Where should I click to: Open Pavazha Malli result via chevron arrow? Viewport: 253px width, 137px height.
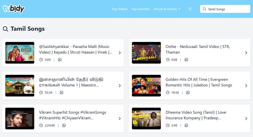(x=120, y=53)
